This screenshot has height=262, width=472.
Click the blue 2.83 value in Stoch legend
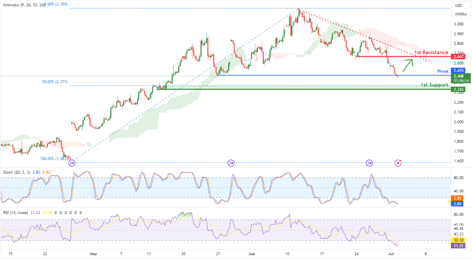(x=36, y=172)
